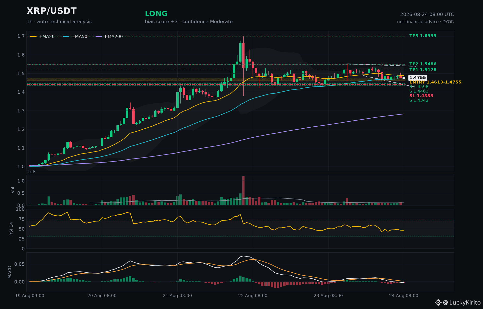Click the 1.3 price axis tick
483x309 pixels.
pyautogui.click(x=21, y=111)
